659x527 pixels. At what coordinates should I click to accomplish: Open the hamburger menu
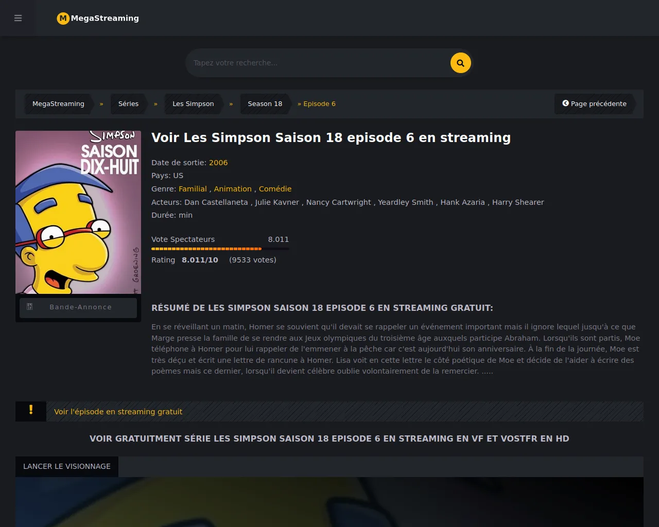[x=18, y=18]
